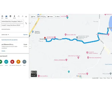Open route Details link
This screenshot has width=112, height=112.
click(3, 51)
